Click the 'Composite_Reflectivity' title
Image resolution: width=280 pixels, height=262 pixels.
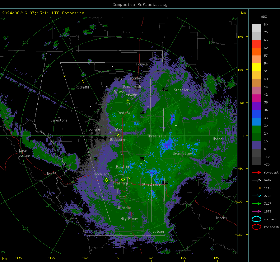point(140,5)
